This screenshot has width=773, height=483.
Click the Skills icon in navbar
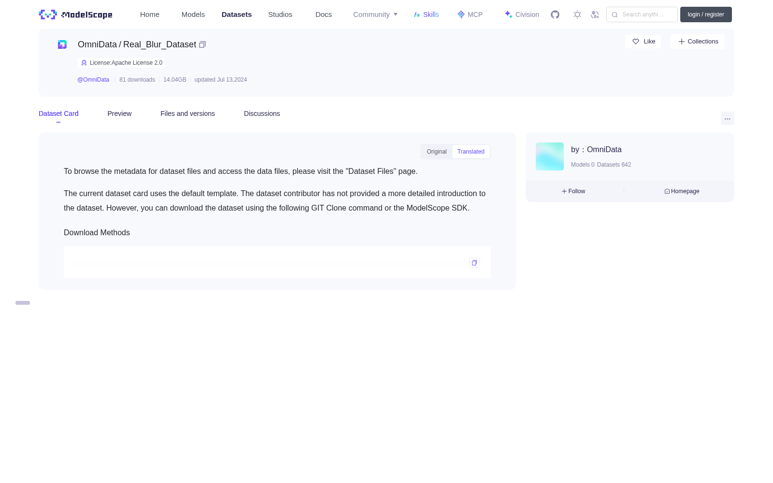[417, 14]
